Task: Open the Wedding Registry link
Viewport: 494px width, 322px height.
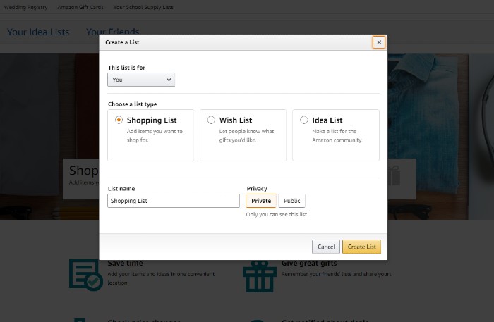Action: tap(26, 7)
